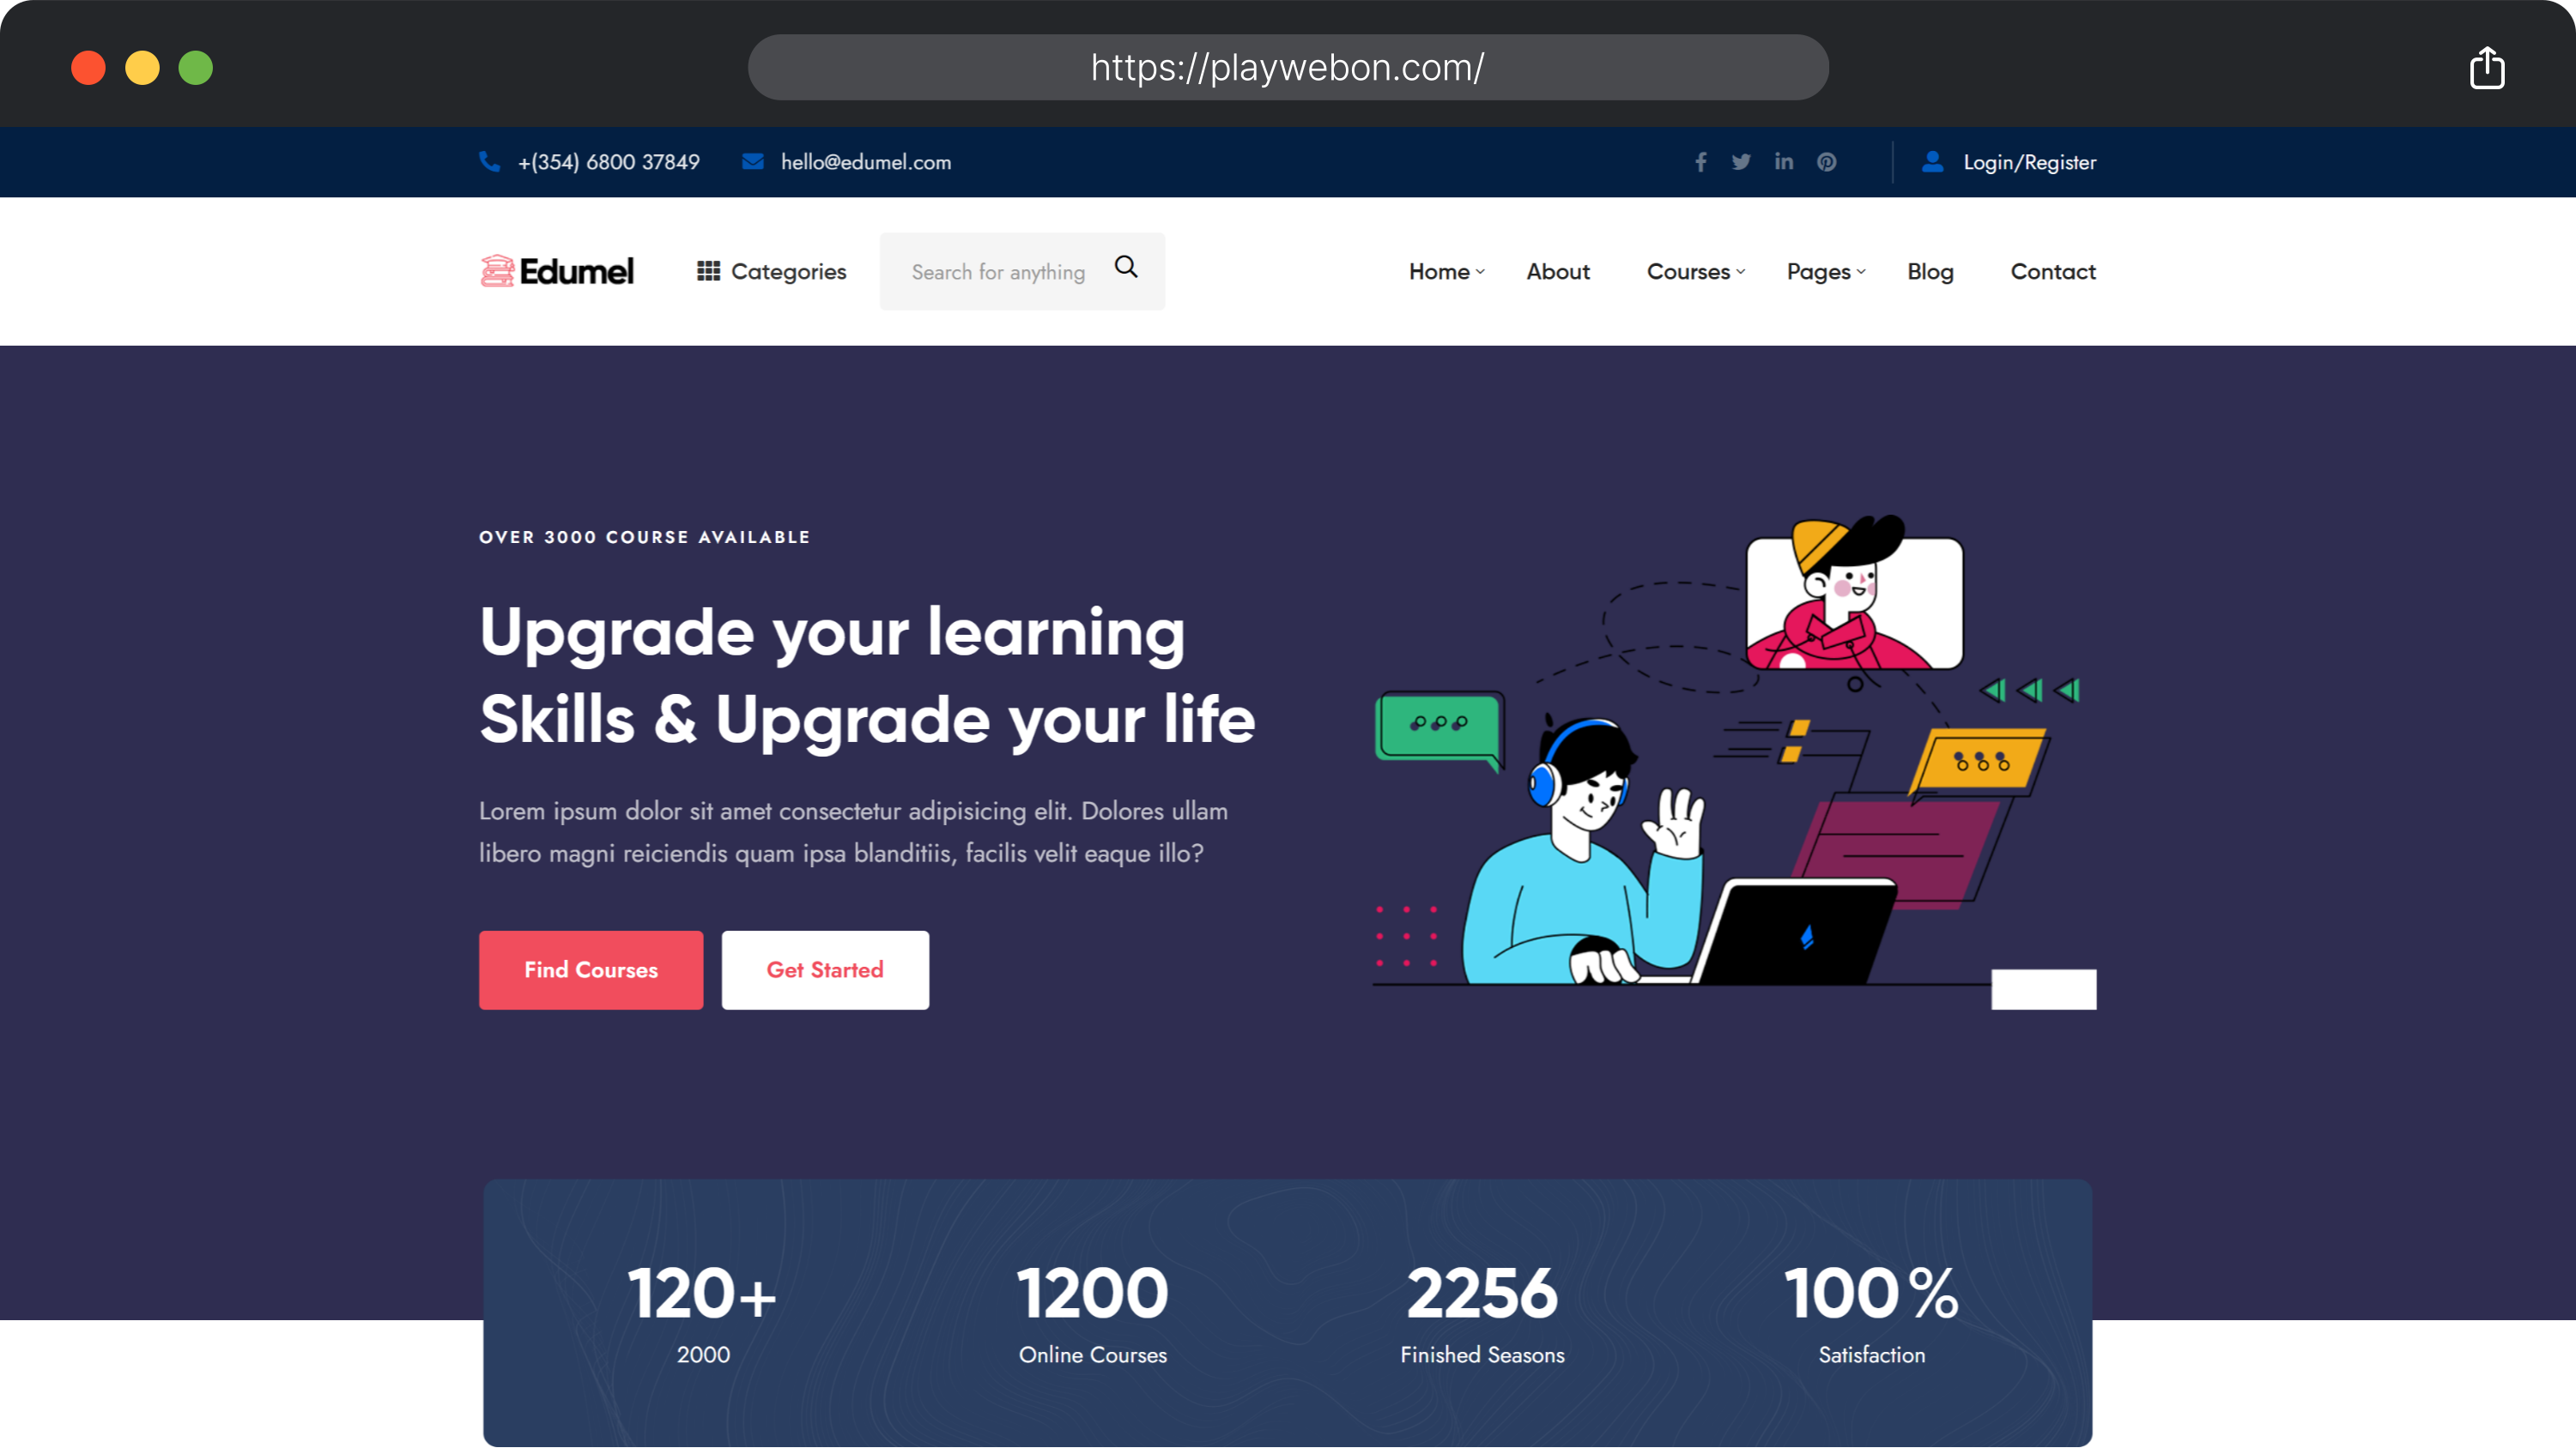Open the Login/Register link

[x=2029, y=162]
